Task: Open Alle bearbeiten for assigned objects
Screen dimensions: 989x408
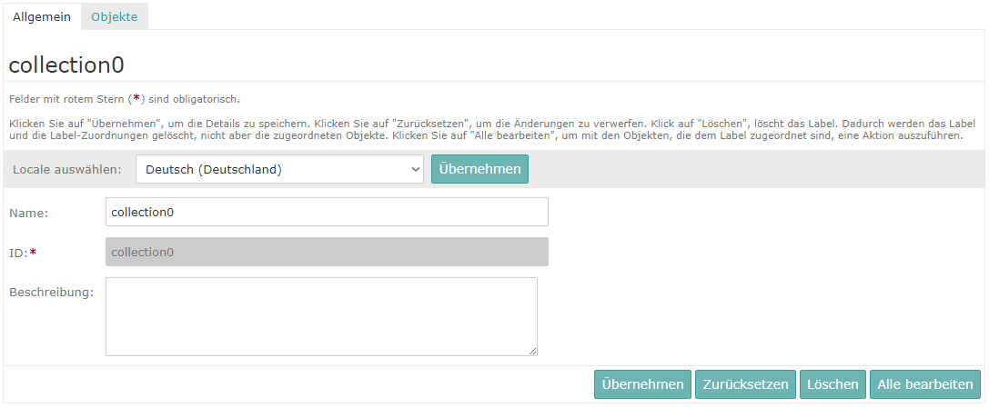Action: (x=925, y=384)
